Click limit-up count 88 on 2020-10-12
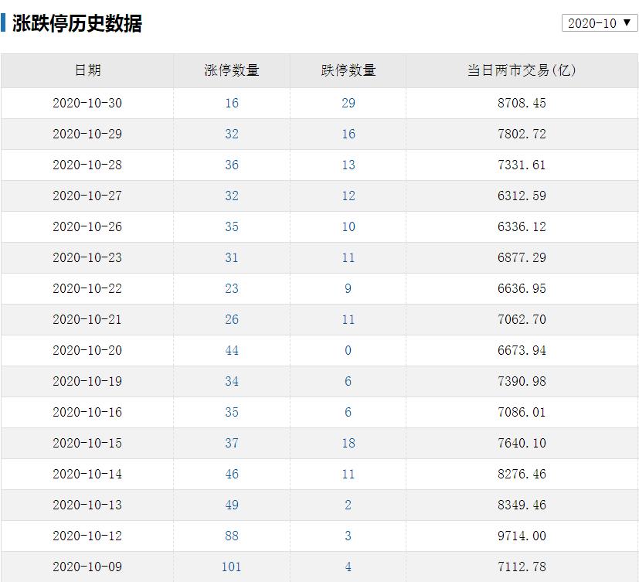The height and width of the screenshot is (582, 639). coord(231,536)
